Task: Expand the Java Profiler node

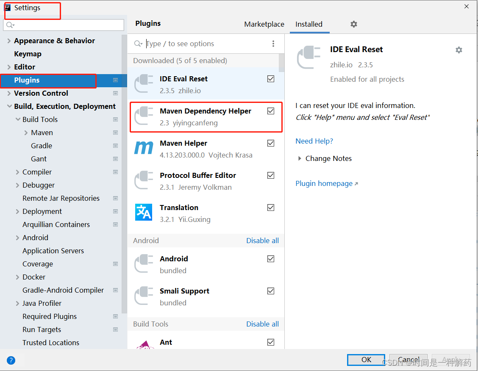Action: [17, 303]
